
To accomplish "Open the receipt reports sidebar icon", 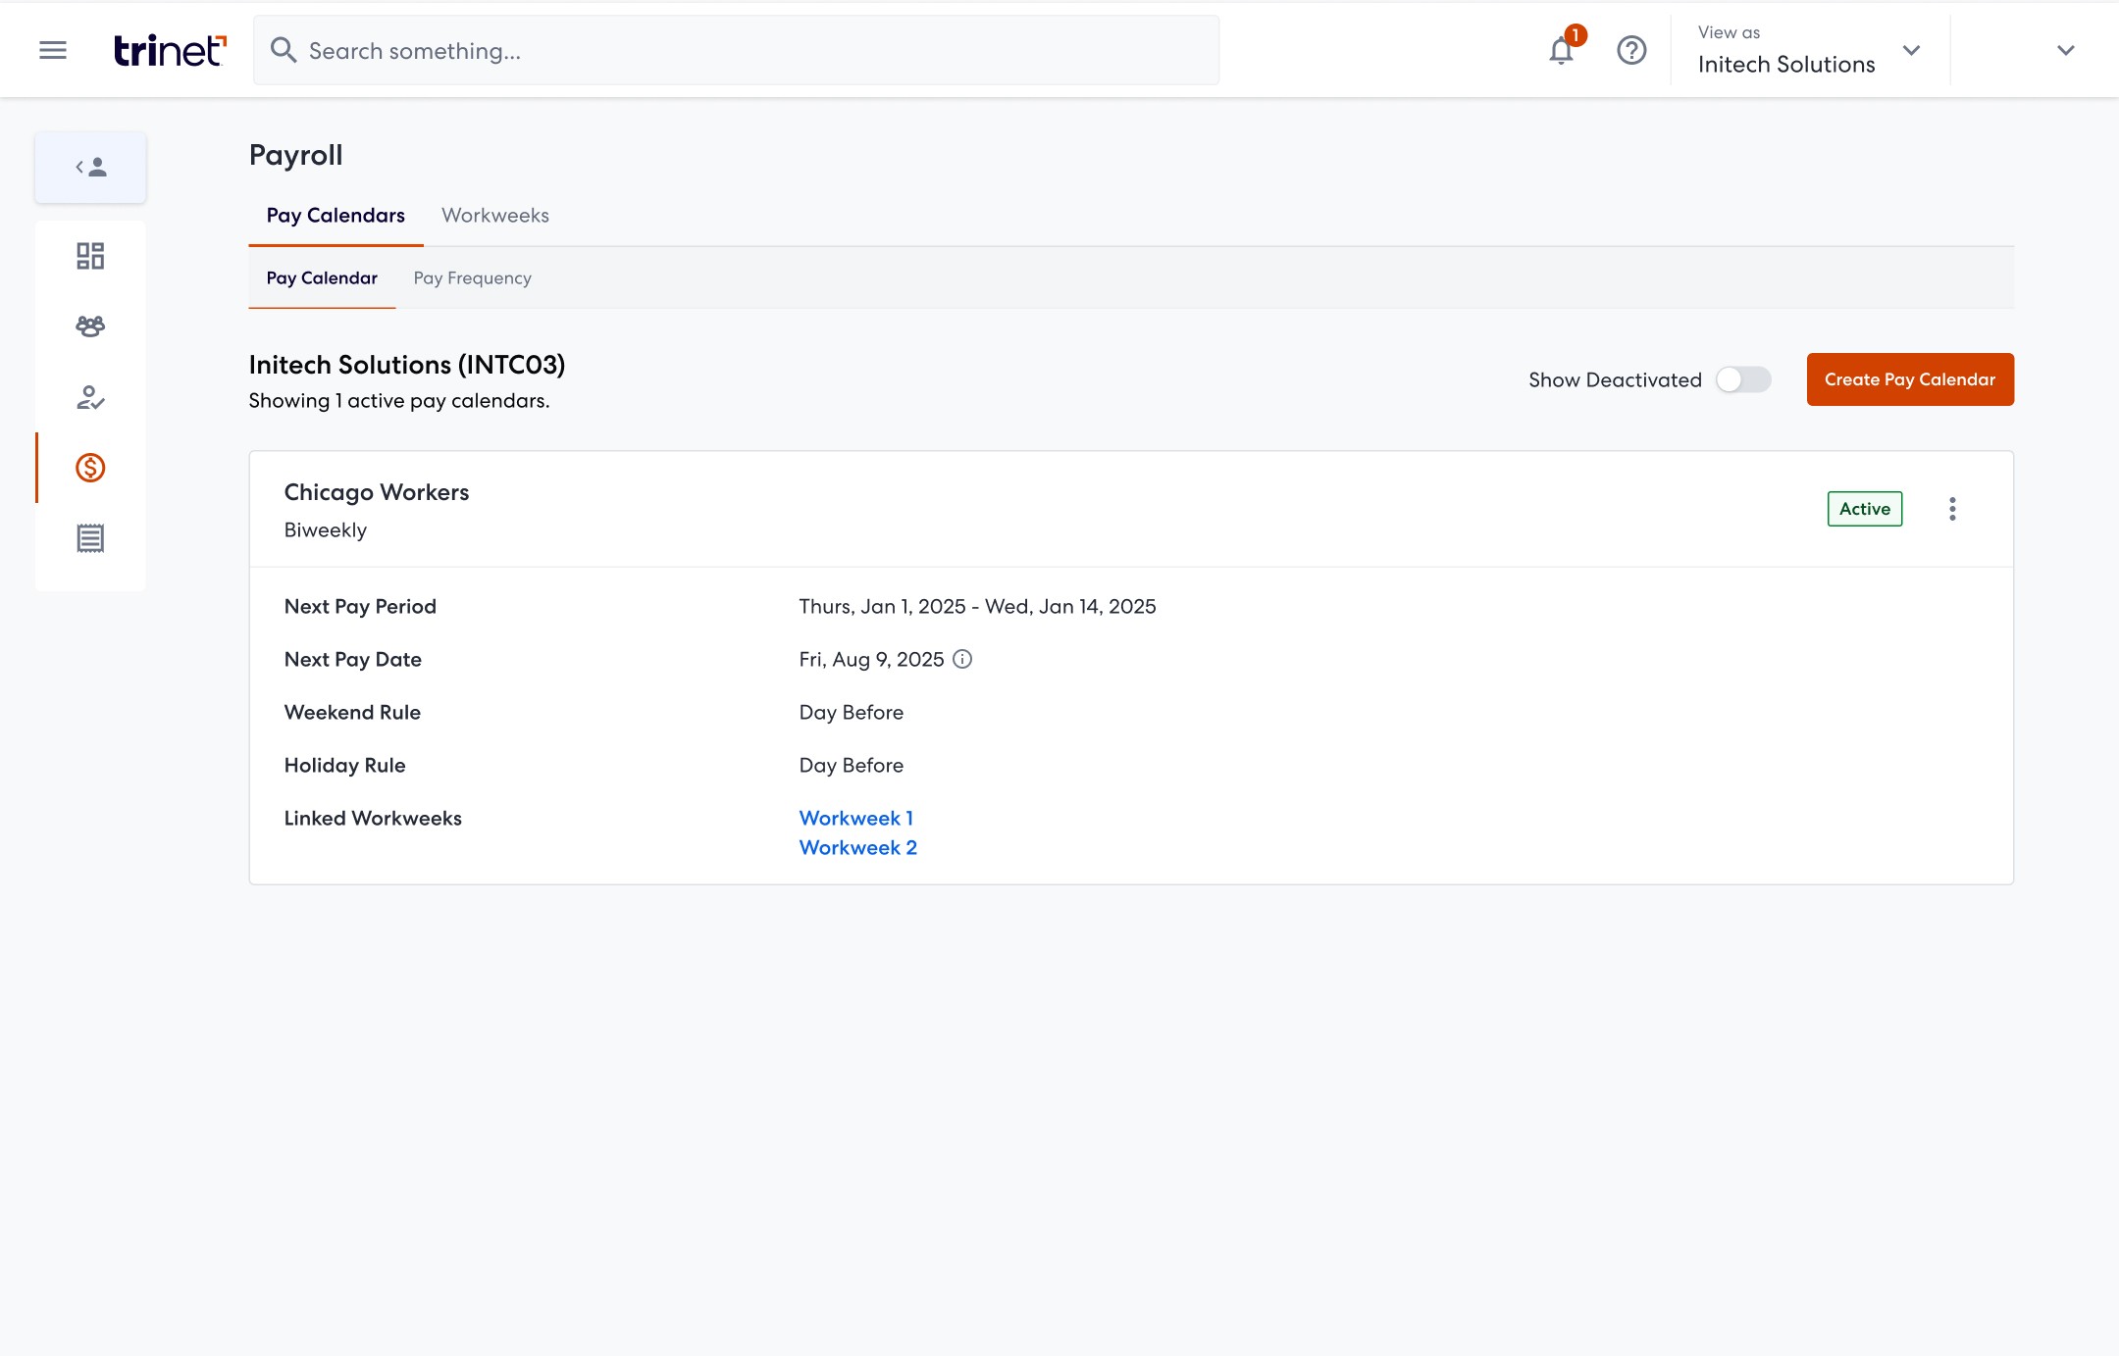I will click(90, 538).
